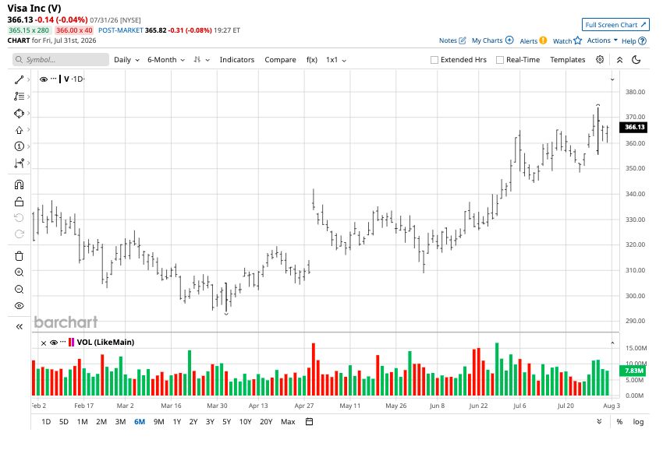Toggle the magnet snap mode

(19, 185)
